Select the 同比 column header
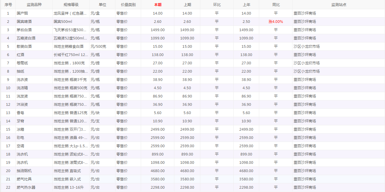Screen dimensions: 385x192 click(x=276, y=5)
